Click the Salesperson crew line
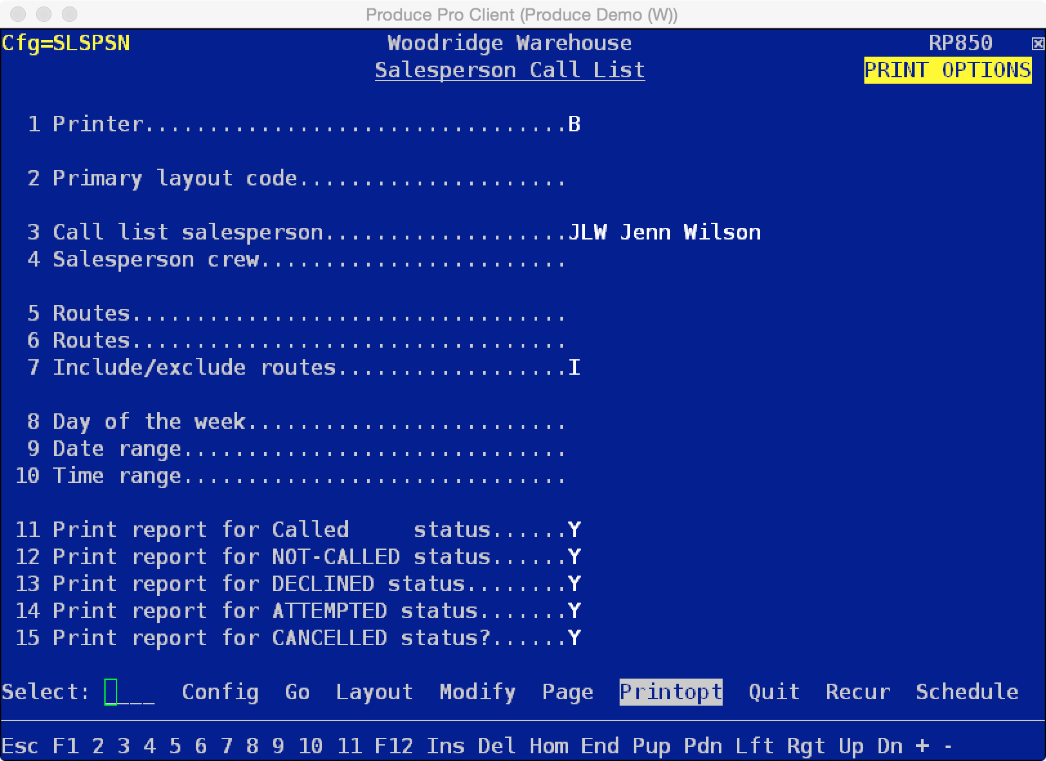 [296, 259]
